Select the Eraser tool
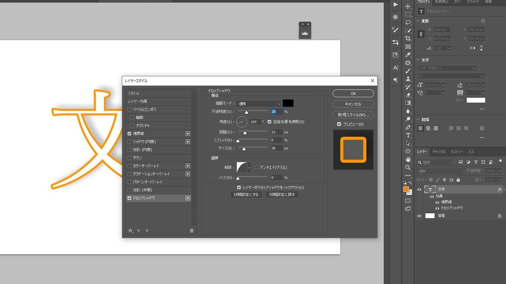 408,95
